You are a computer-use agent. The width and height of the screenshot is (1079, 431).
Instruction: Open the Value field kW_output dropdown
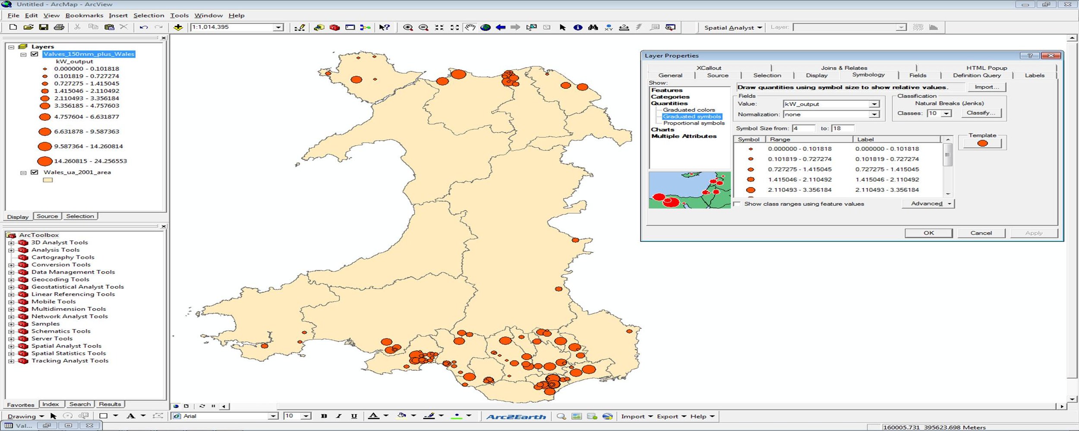pos(874,104)
